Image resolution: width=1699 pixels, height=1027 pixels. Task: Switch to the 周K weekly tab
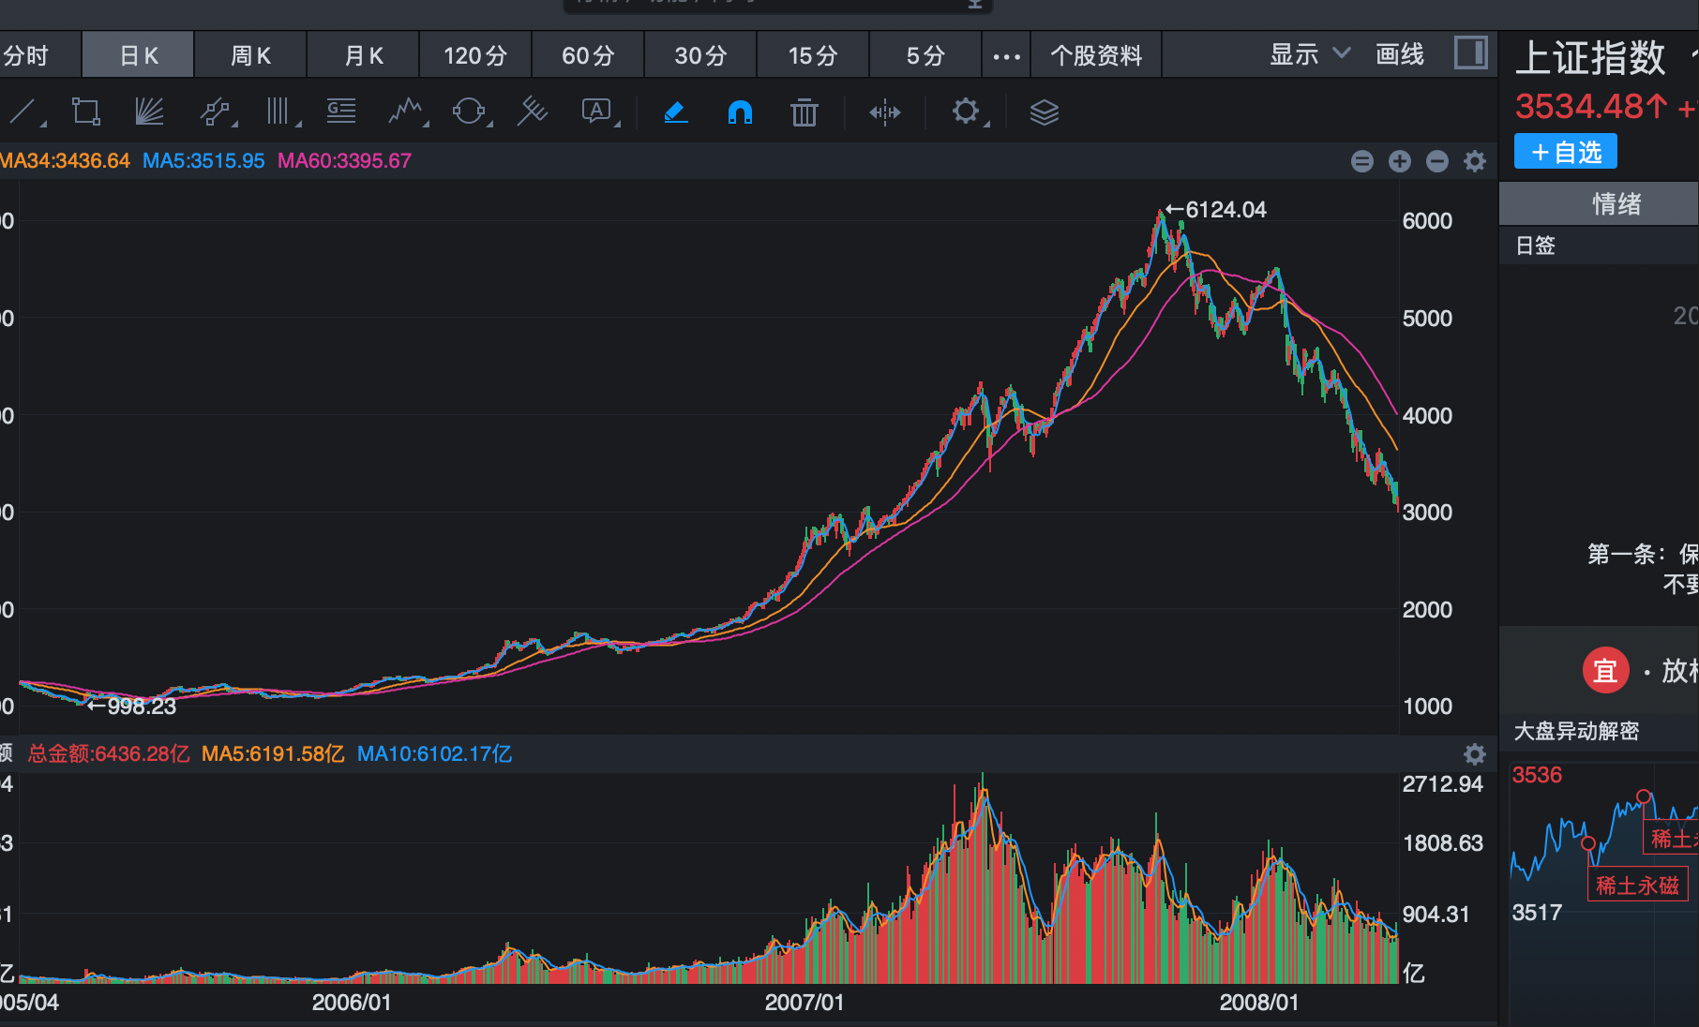pyautogui.click(x=250, y=55)
